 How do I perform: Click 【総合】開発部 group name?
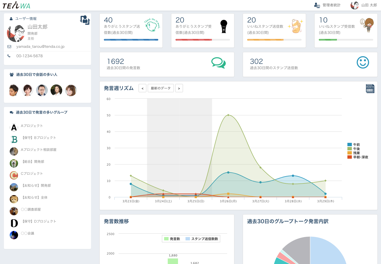point(32,161)
